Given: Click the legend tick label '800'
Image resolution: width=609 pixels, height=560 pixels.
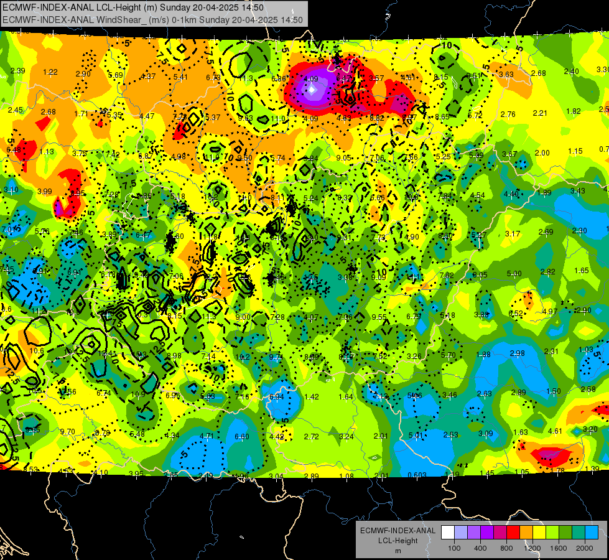Looking at the screenshot, I should click(x=506, y=548).
